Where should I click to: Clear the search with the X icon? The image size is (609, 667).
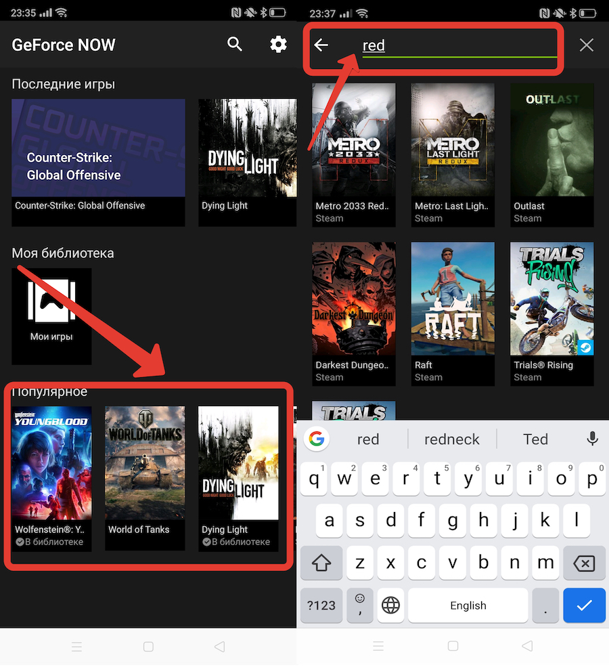[586, 45]
